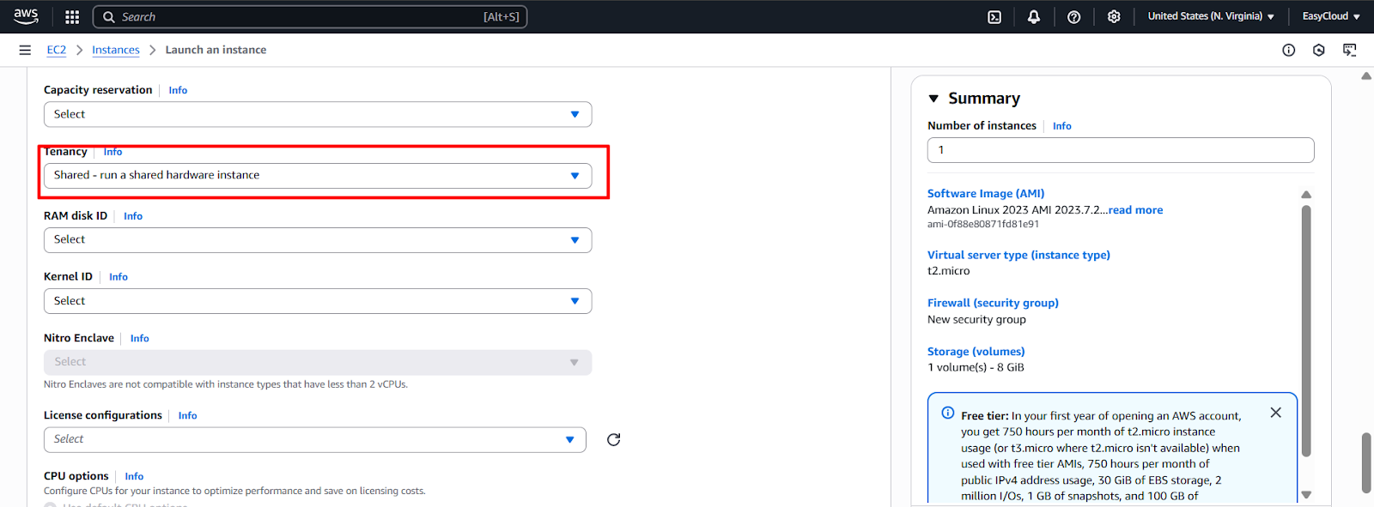Open the feedback screen icon at far right
Image resolution: width=1374 pixels, height=507 pixels.
1350,50
